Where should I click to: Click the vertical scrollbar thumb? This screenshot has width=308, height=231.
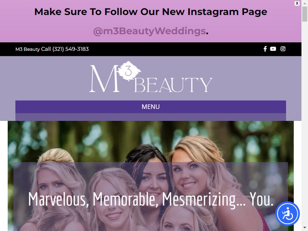click(305, 14)
